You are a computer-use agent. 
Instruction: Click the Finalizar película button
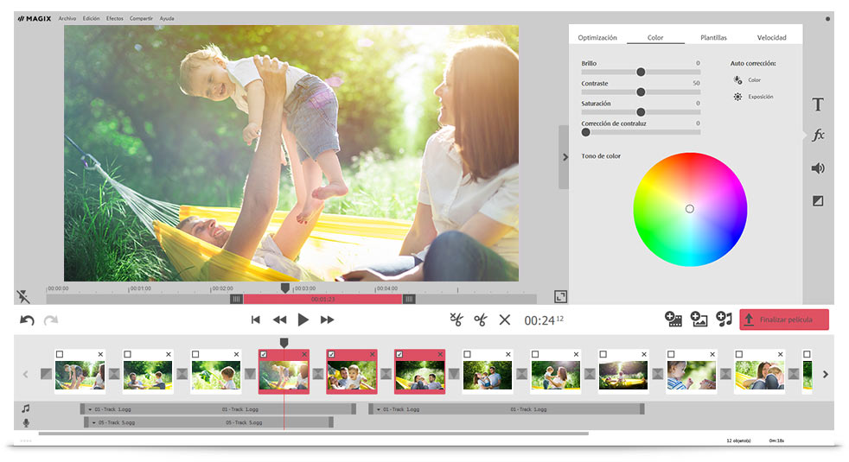784,320
